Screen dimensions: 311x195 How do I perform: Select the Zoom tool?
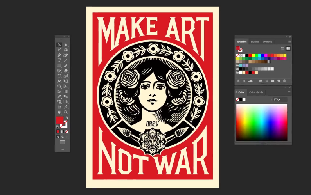pyautogui.click(x=66, y=112)
